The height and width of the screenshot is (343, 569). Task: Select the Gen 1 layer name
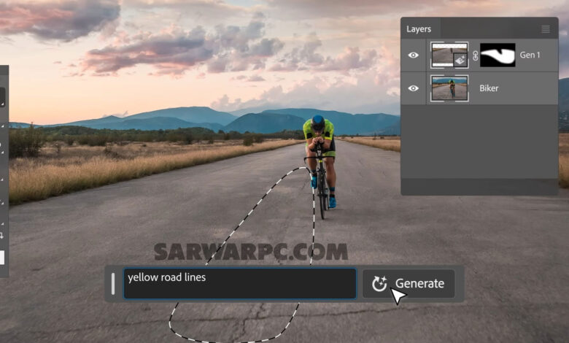[x=530, y=55]
